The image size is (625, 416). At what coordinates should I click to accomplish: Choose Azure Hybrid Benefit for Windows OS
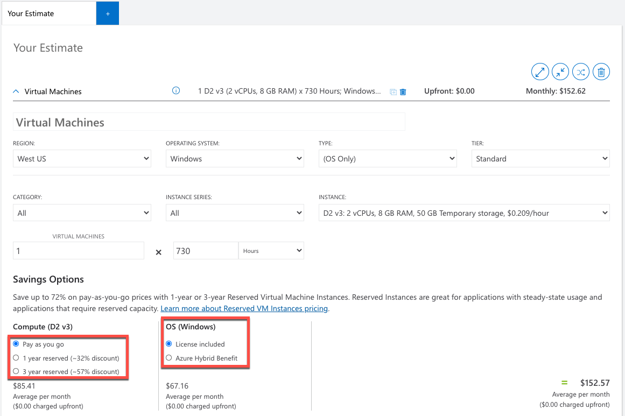(x=168, y=358)
